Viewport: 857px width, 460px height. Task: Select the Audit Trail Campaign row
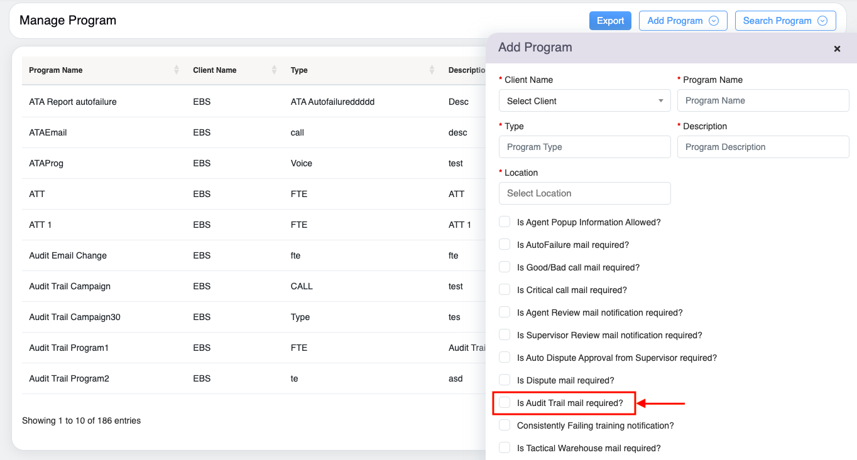coord(70,286)
